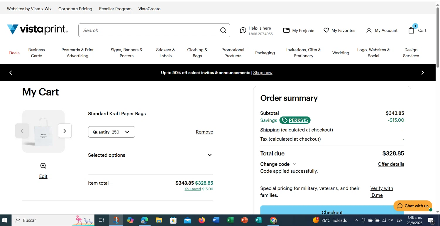The image size is (440, 226).
Task: Open the Quantity 250 dropdown
Action: pyautogui.click(x=111, y=132)
